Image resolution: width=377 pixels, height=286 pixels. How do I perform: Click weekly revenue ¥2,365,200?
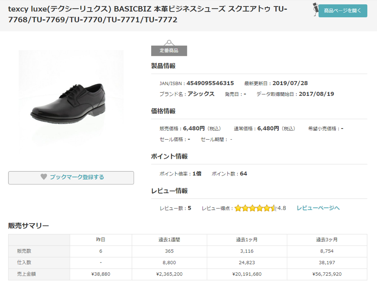[x=169, y=274]
